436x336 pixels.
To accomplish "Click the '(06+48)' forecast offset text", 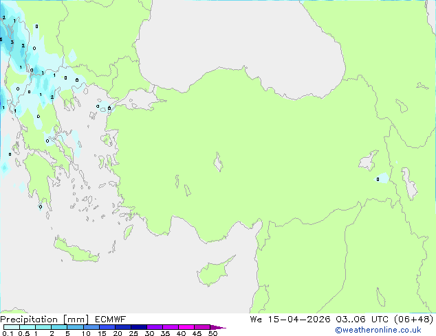I will [x=414, y=320].
